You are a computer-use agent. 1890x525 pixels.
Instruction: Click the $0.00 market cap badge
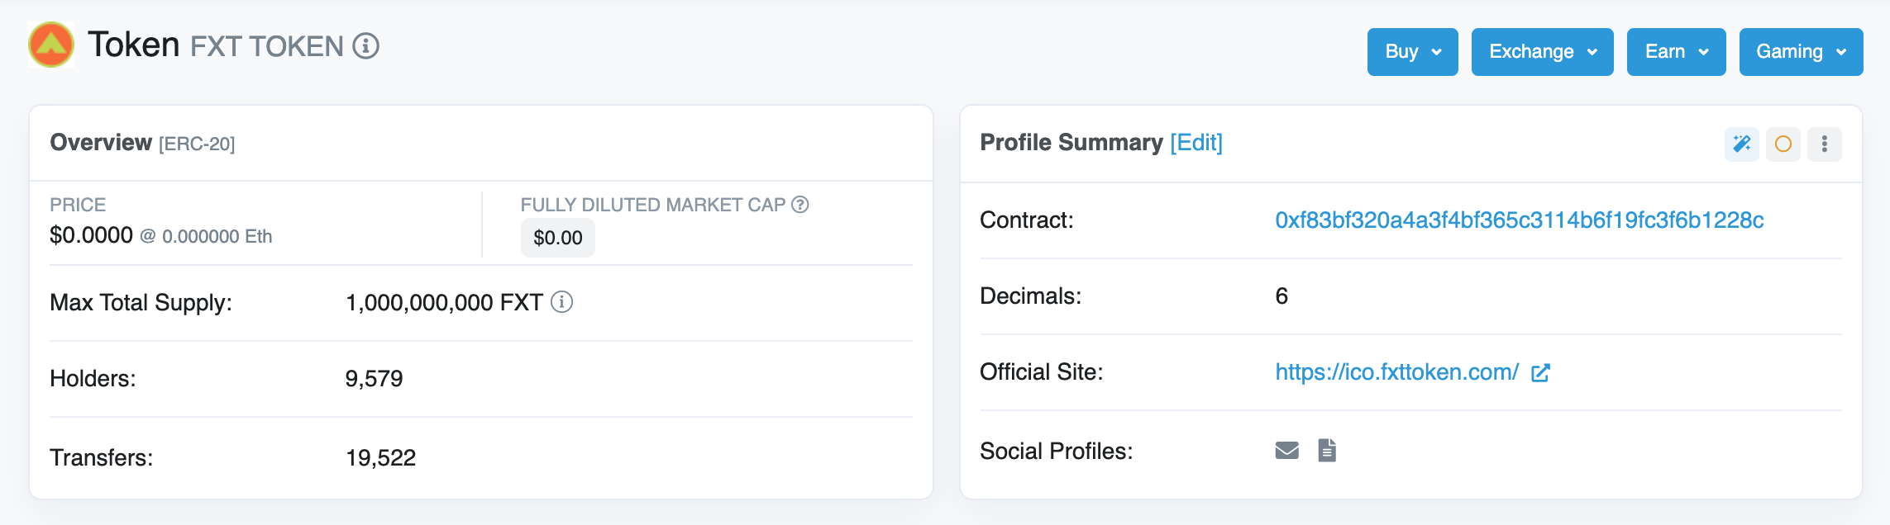(558, 238)
